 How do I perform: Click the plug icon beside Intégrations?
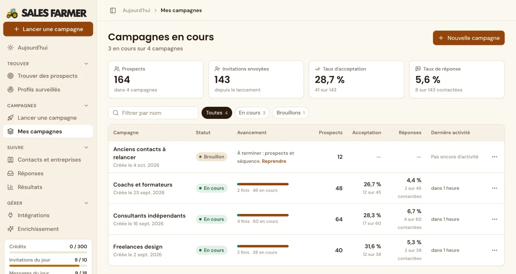pyautogui.click(x=11, y=215)
